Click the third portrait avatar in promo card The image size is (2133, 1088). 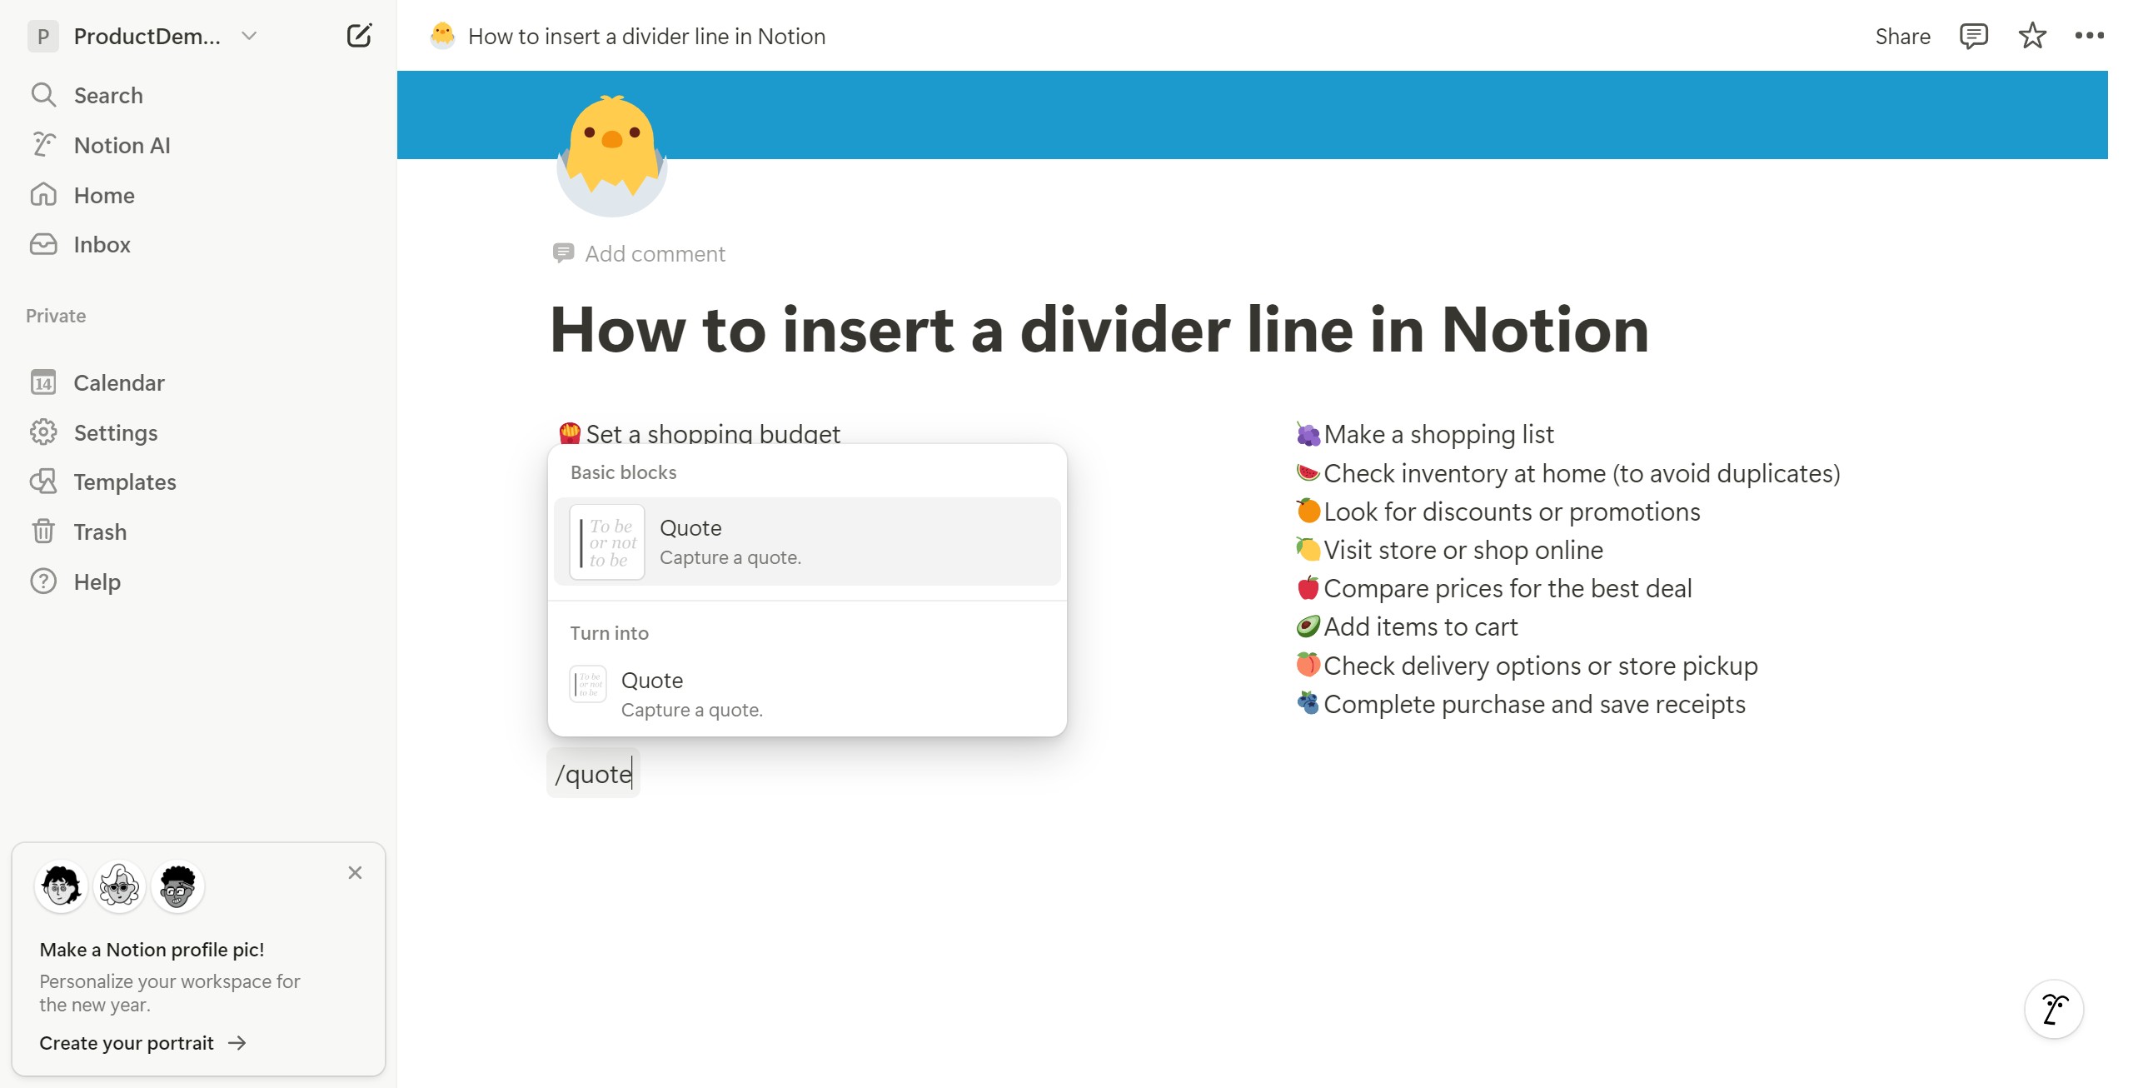coord(178,886)
